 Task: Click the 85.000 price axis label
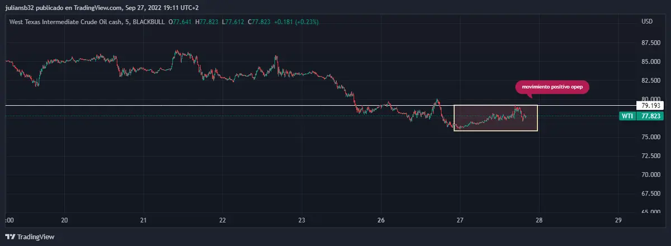[x=650, y=61]
